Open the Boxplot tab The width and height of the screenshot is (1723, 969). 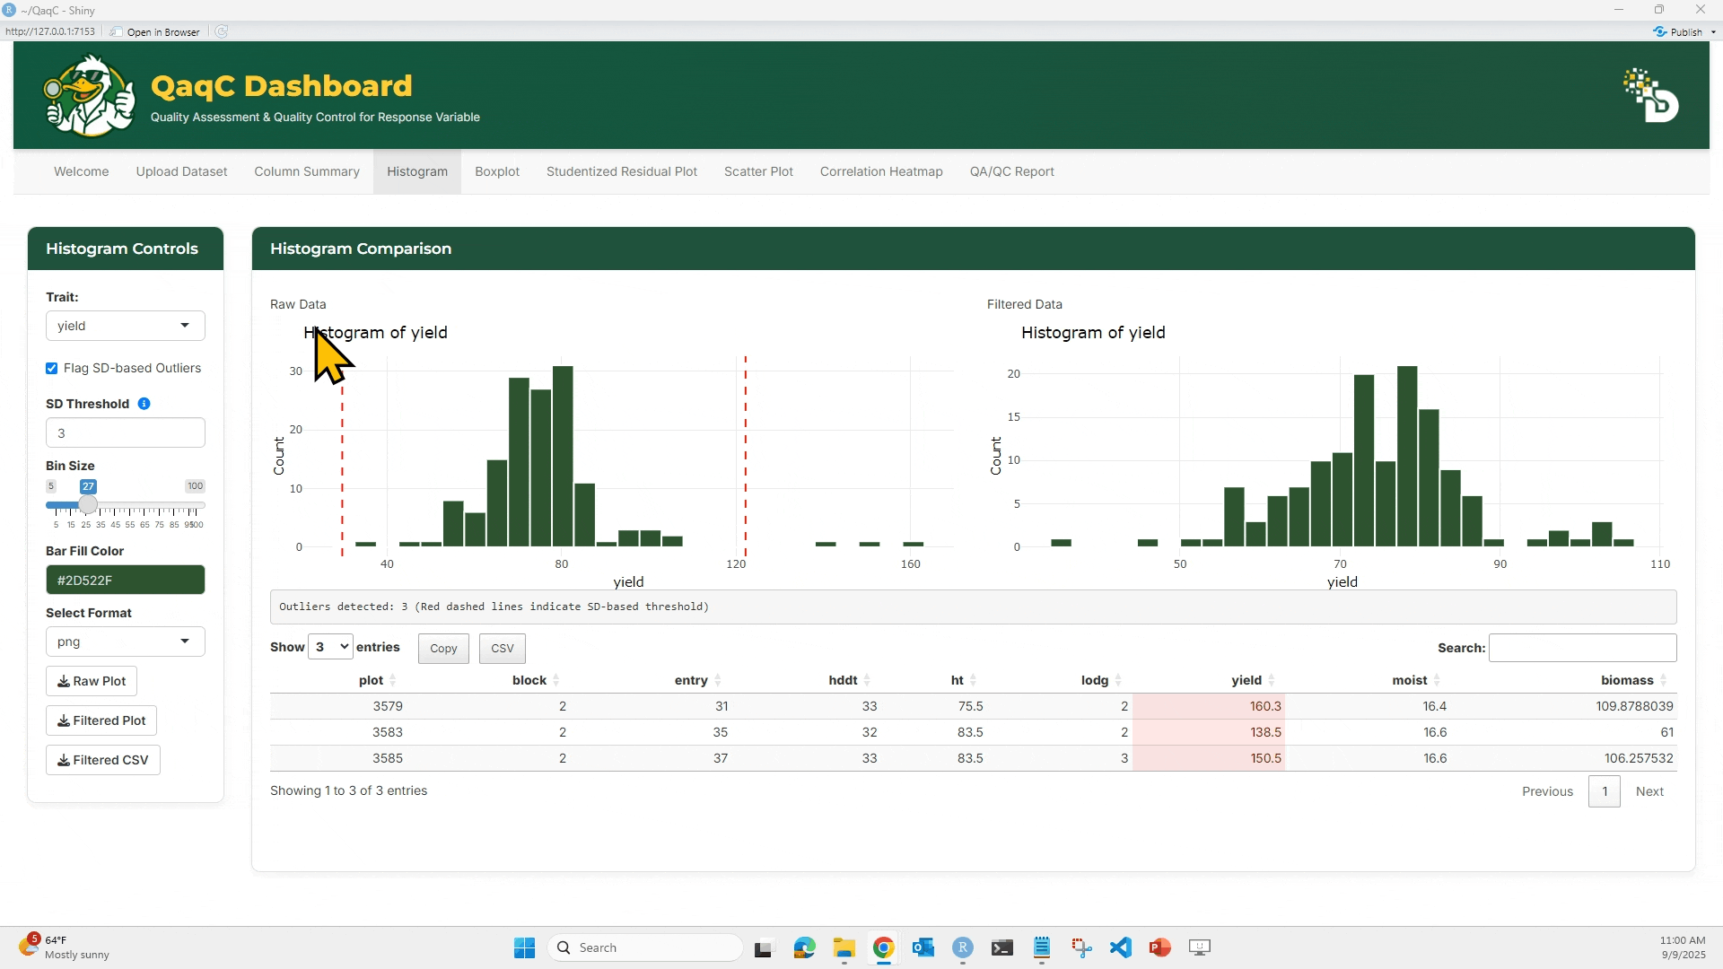click(496, 171)
